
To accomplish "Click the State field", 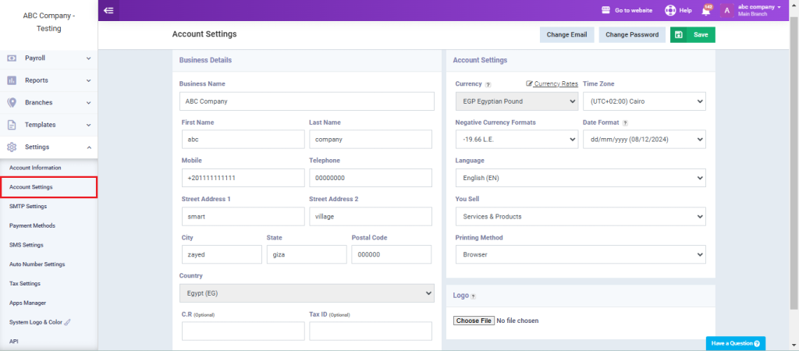I will pyautogui.click(x=307, y=255).
